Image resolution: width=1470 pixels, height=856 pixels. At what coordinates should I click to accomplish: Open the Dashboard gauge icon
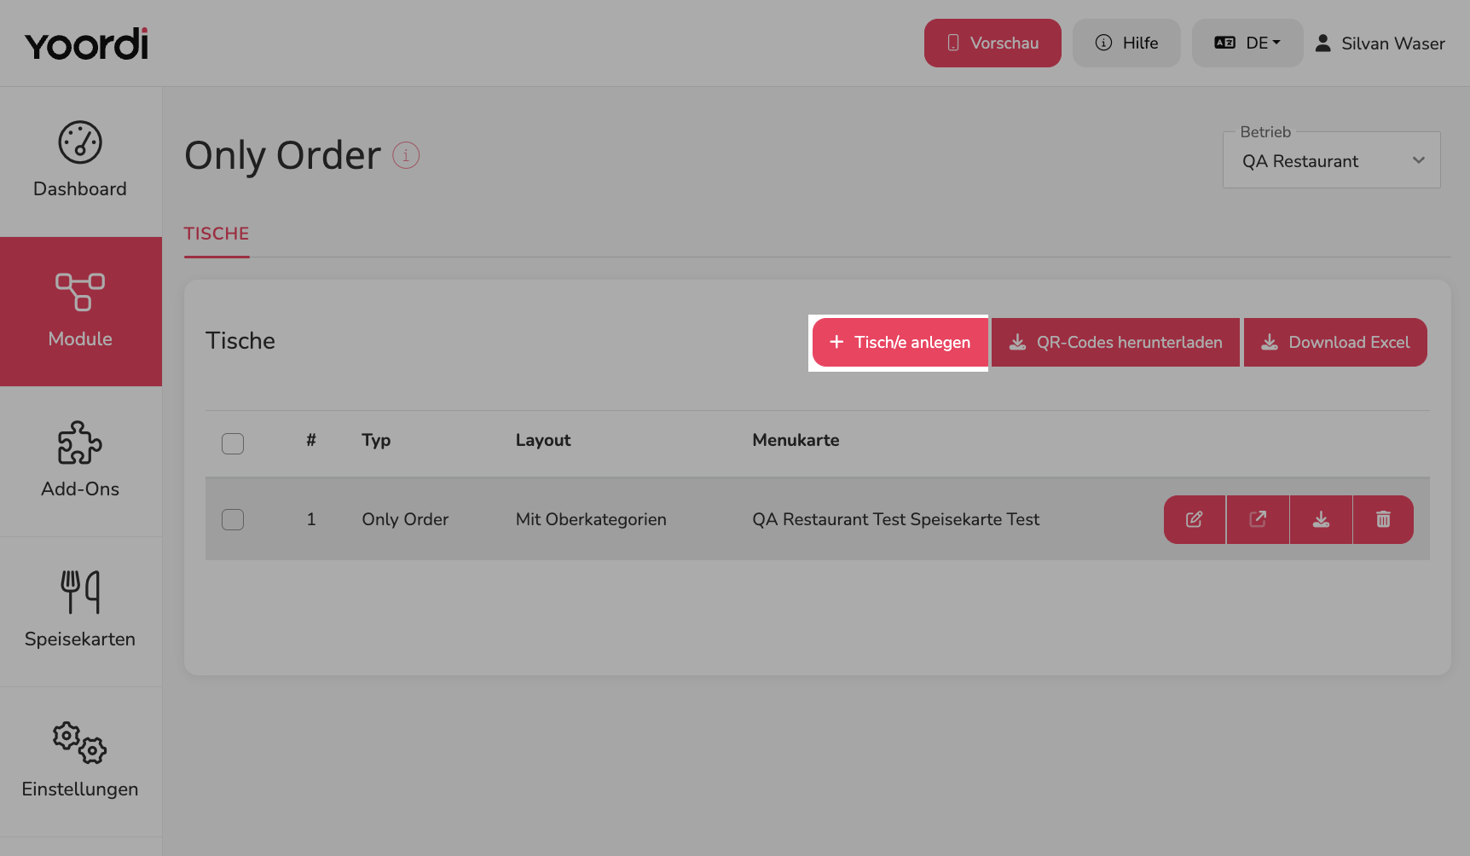tap(80, 142)
